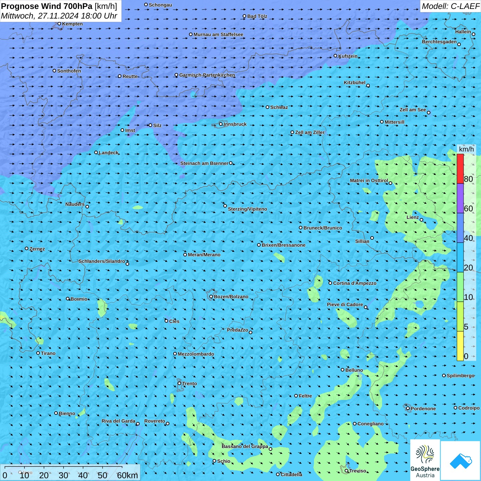Select the Sillian location marker
The image size is (481, 481).
(x=372, y=238)
